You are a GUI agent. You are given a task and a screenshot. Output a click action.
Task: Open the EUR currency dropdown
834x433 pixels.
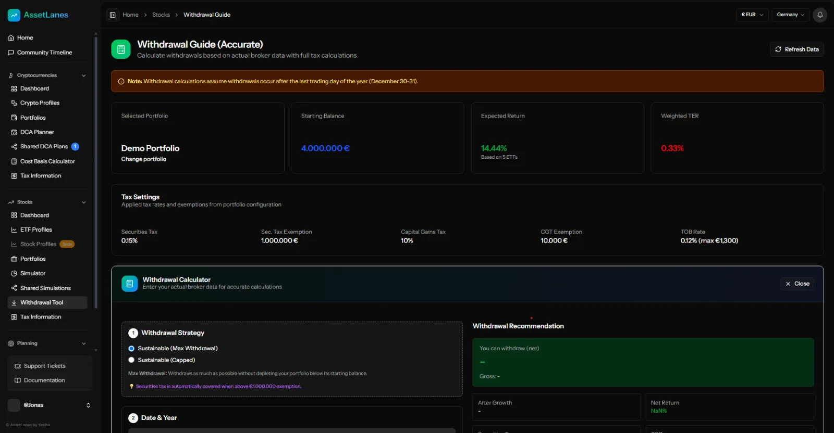point(752,15)
